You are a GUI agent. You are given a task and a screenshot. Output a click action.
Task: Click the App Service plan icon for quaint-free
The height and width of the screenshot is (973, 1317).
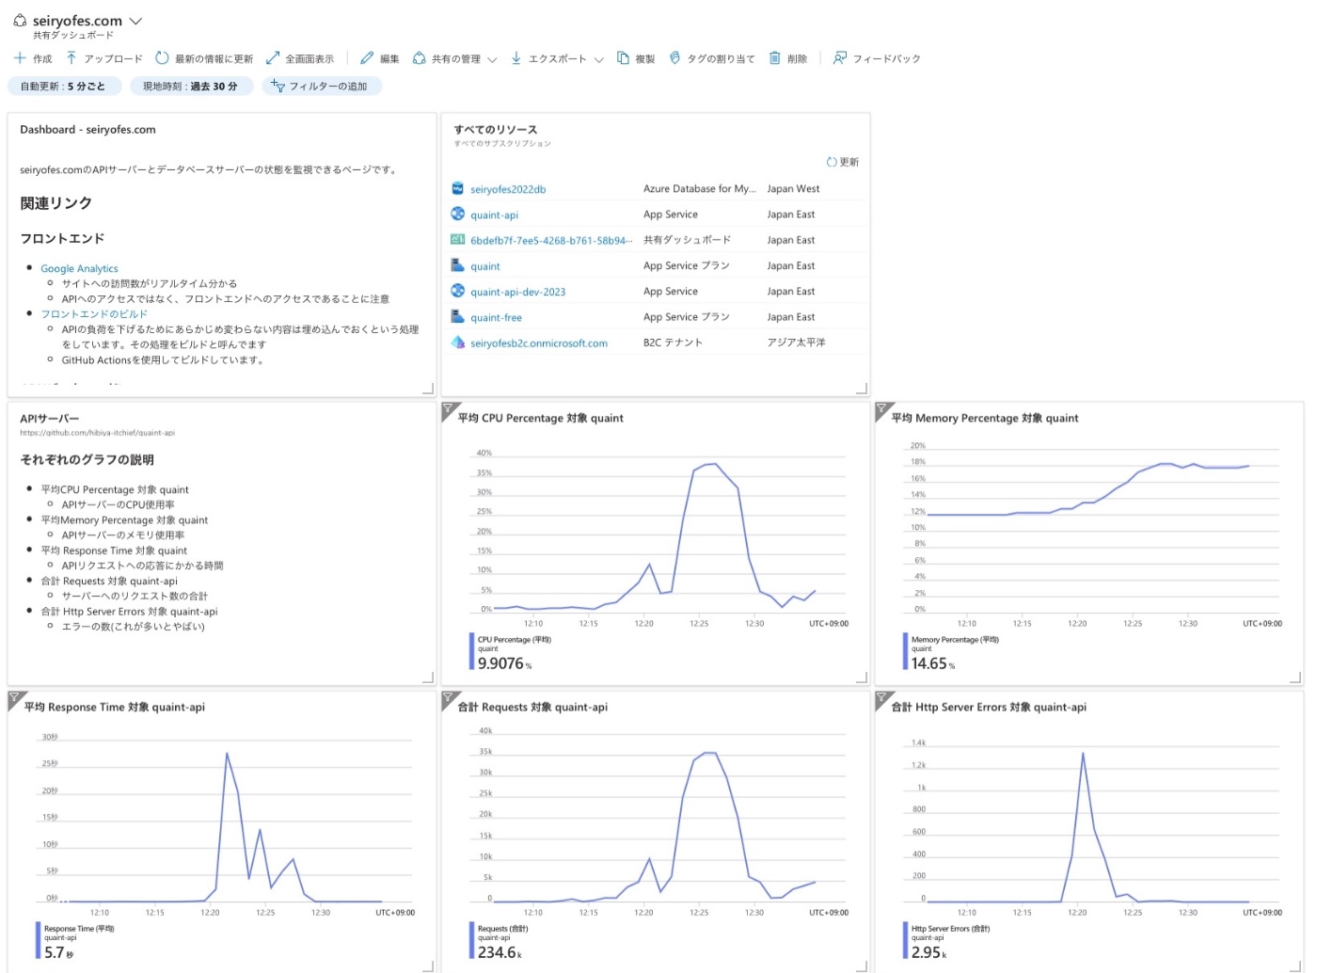[457, 317]
